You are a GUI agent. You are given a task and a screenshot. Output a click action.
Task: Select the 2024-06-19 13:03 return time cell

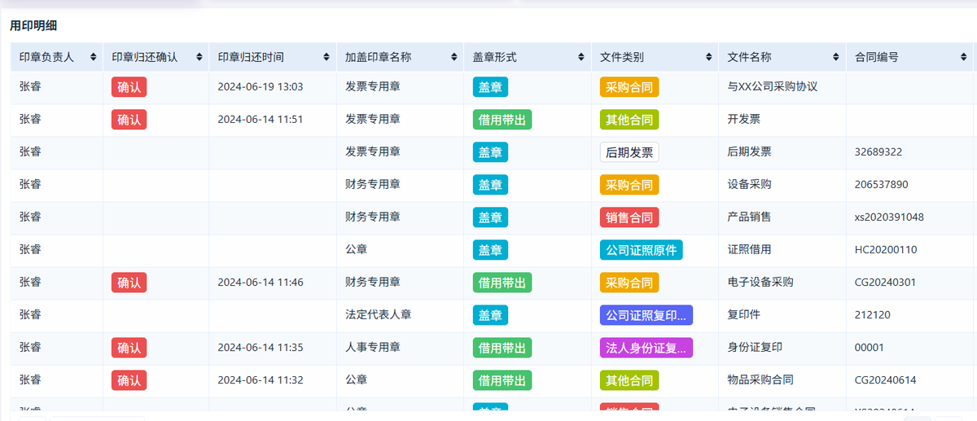pyautogui.click(x=261, y=86)
